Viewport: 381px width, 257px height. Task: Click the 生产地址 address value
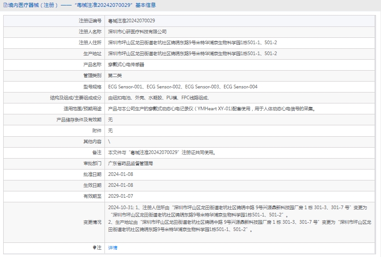pyautogui.click(x=192, y=54)
